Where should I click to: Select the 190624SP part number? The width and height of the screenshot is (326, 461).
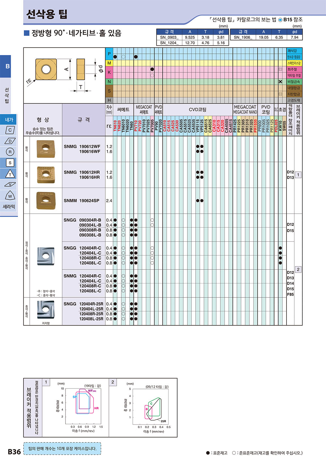pyautogui.click(x=89, y=201)
